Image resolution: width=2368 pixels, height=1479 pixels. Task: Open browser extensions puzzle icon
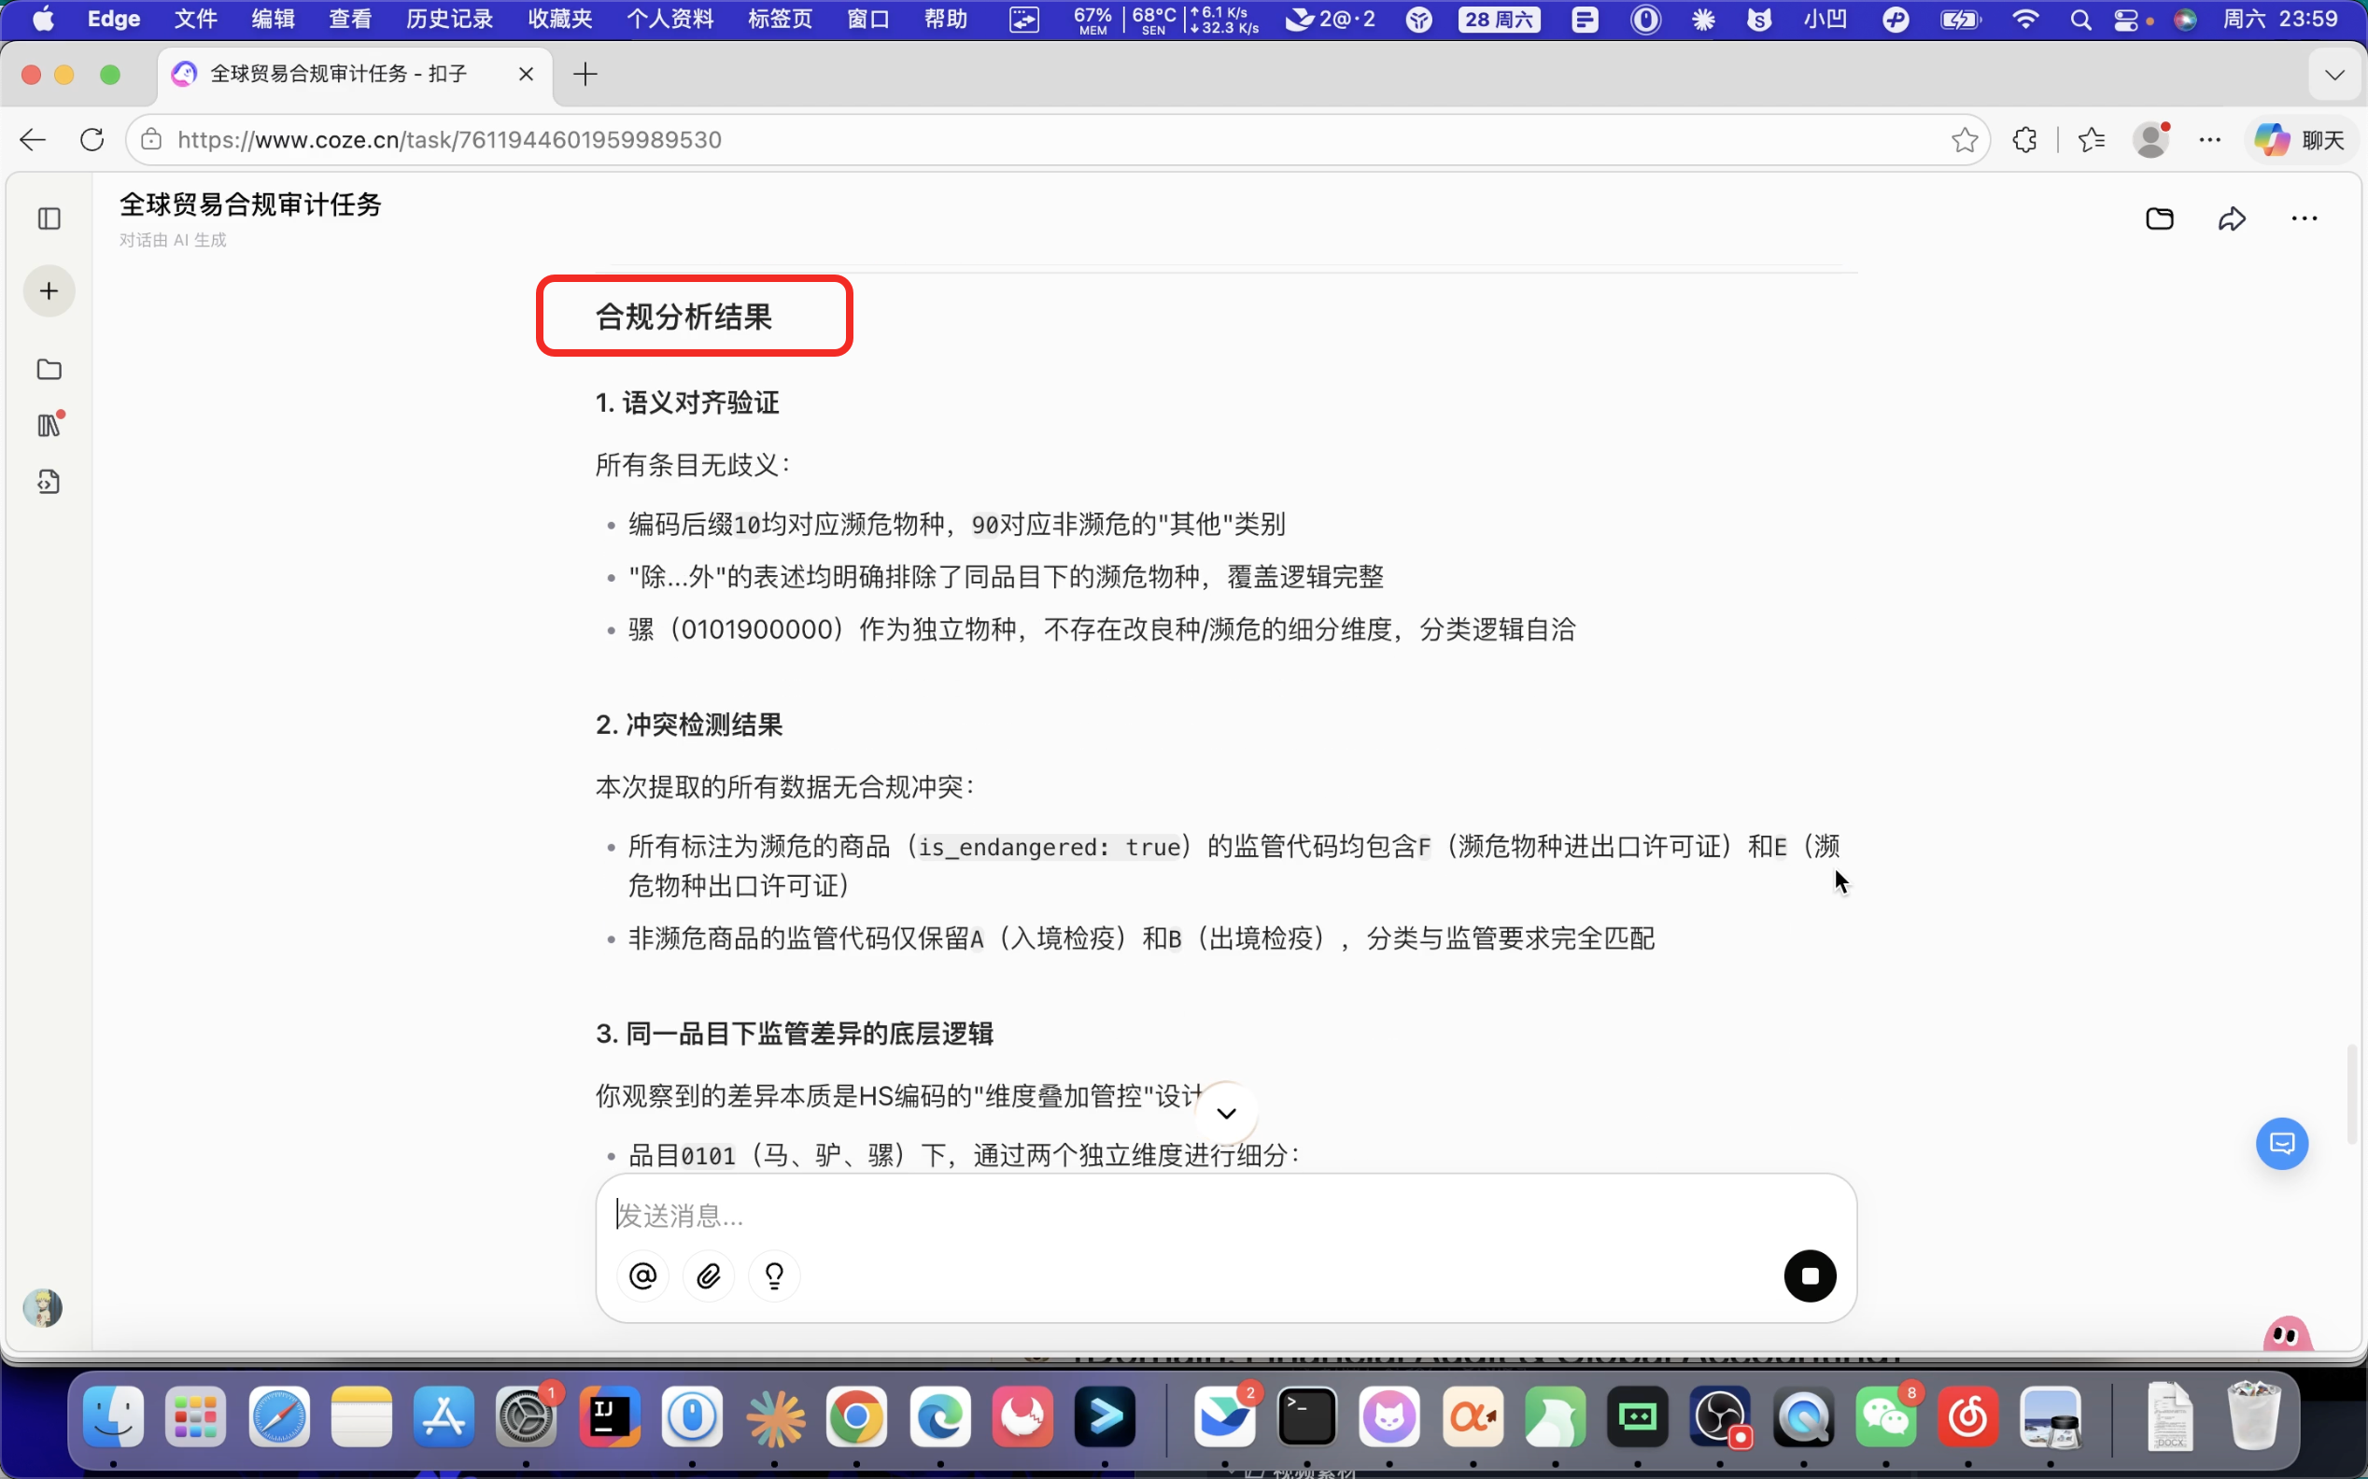point(2024,140)
